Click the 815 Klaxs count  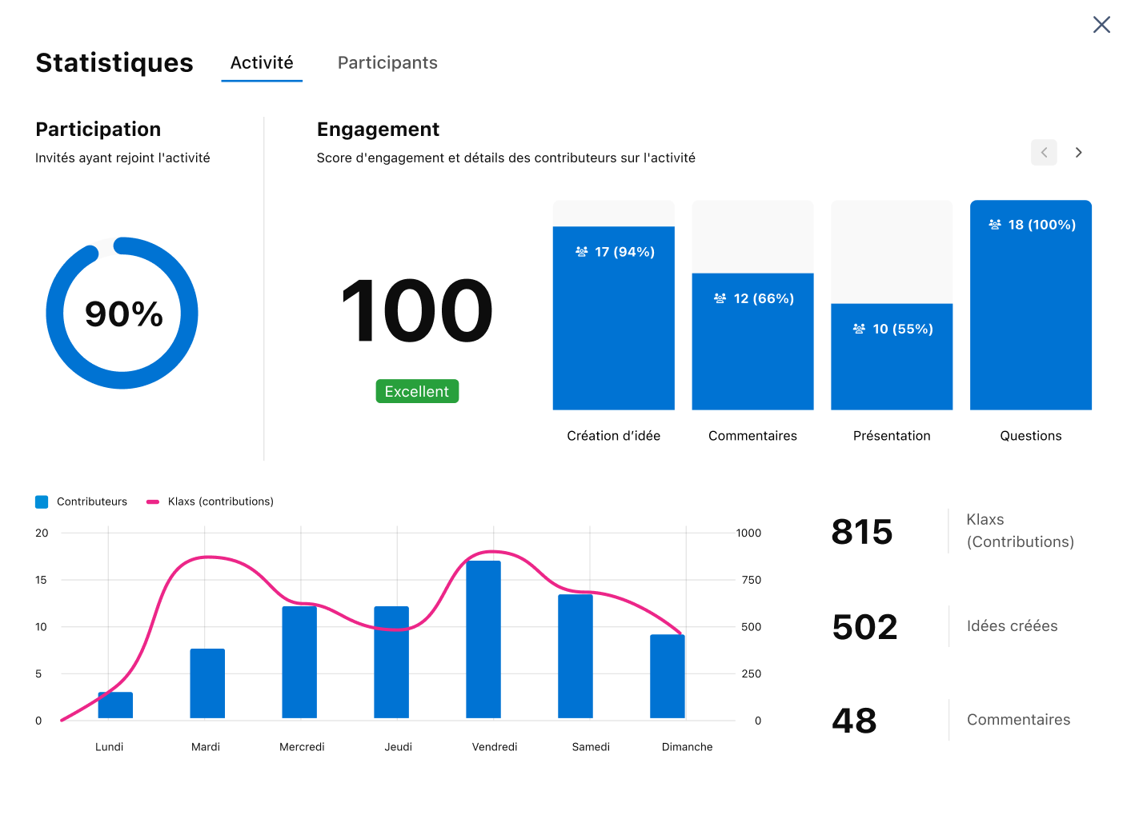[862, 532]
